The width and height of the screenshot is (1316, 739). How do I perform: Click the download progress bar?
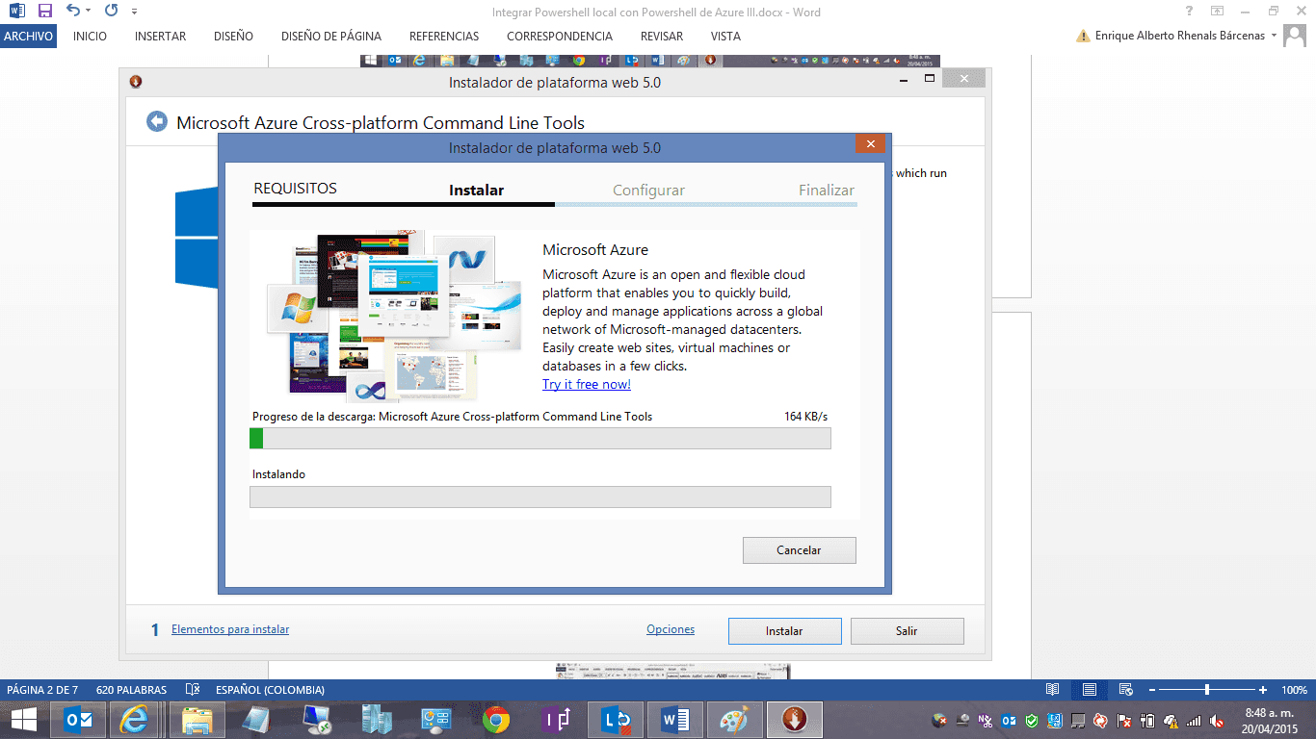(x=540, y=438)
